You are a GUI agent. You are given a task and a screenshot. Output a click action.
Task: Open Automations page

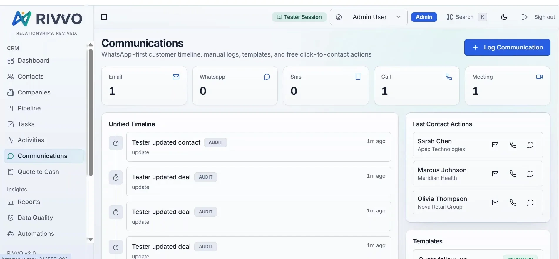[44, 234]
